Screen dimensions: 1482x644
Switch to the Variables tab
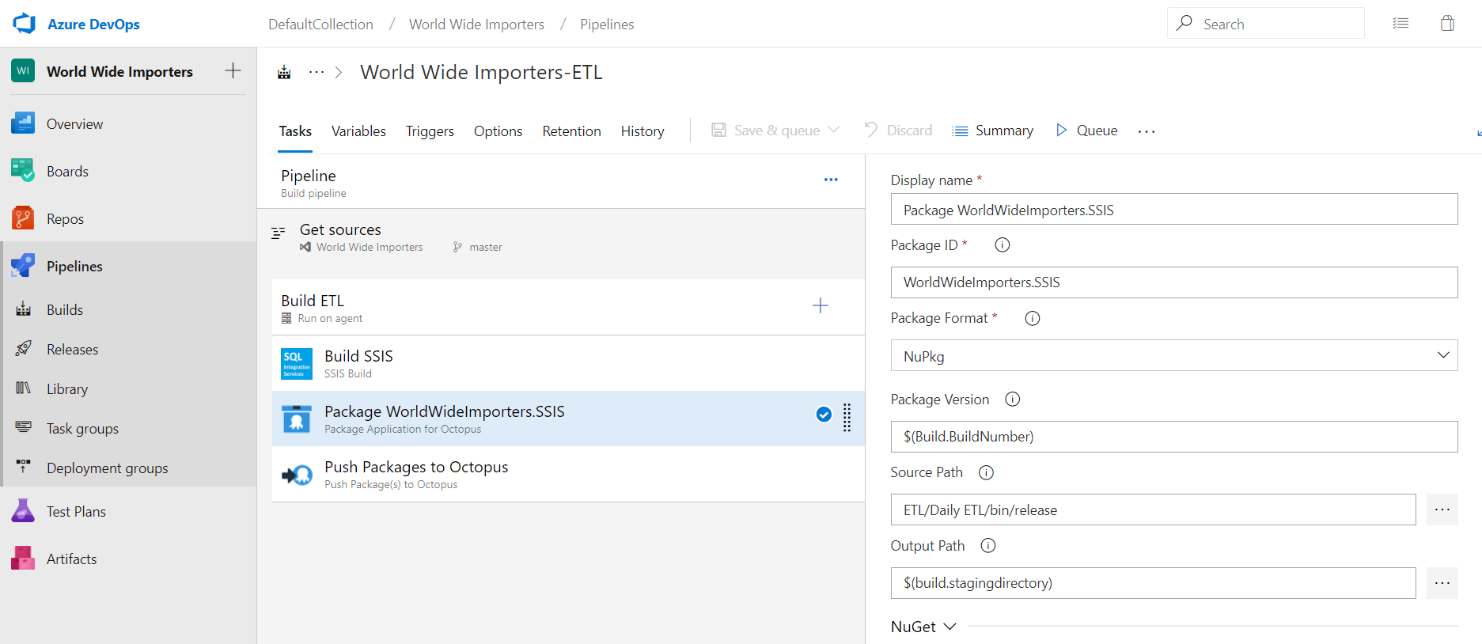coord(358,131)
